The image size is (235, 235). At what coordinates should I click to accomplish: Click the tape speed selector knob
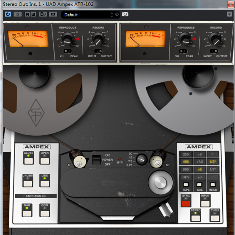coord(142,160)
